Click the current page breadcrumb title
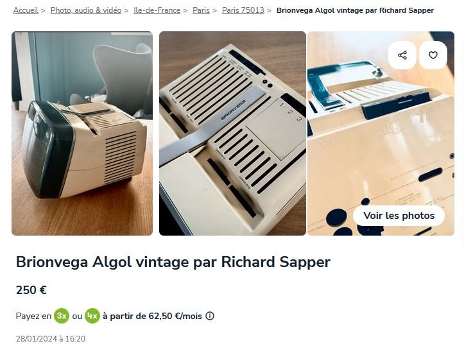 click(355, 10)
